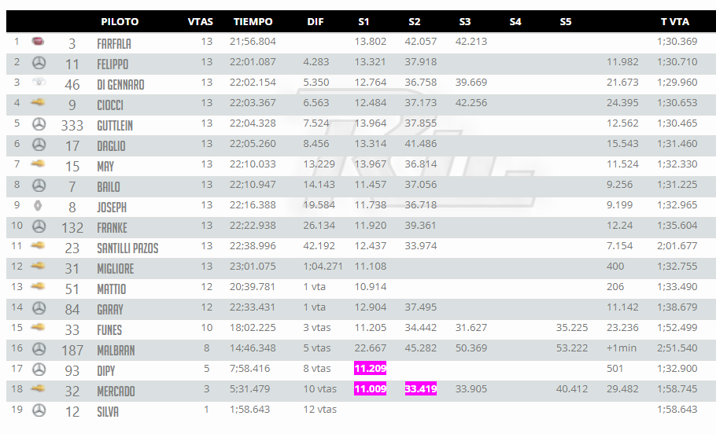The height and width of the screenshot is (434, 716).
Task: Click MALBRAN's lap time 2;51.540
Action: [677, 348]
